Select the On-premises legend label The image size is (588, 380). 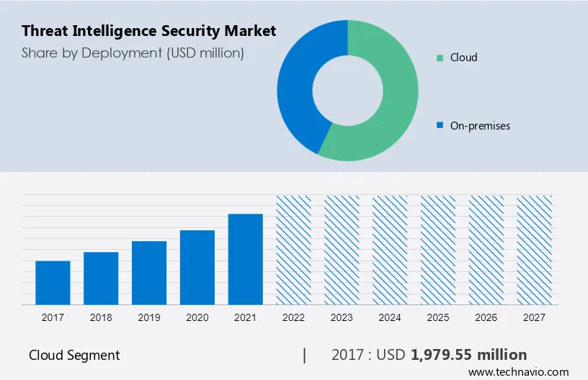coord(480,126)
